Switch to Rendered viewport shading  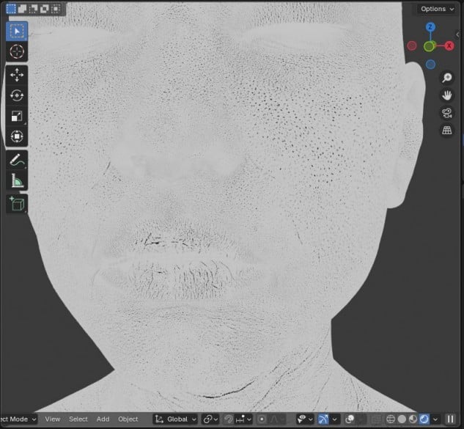click(424, 419)
